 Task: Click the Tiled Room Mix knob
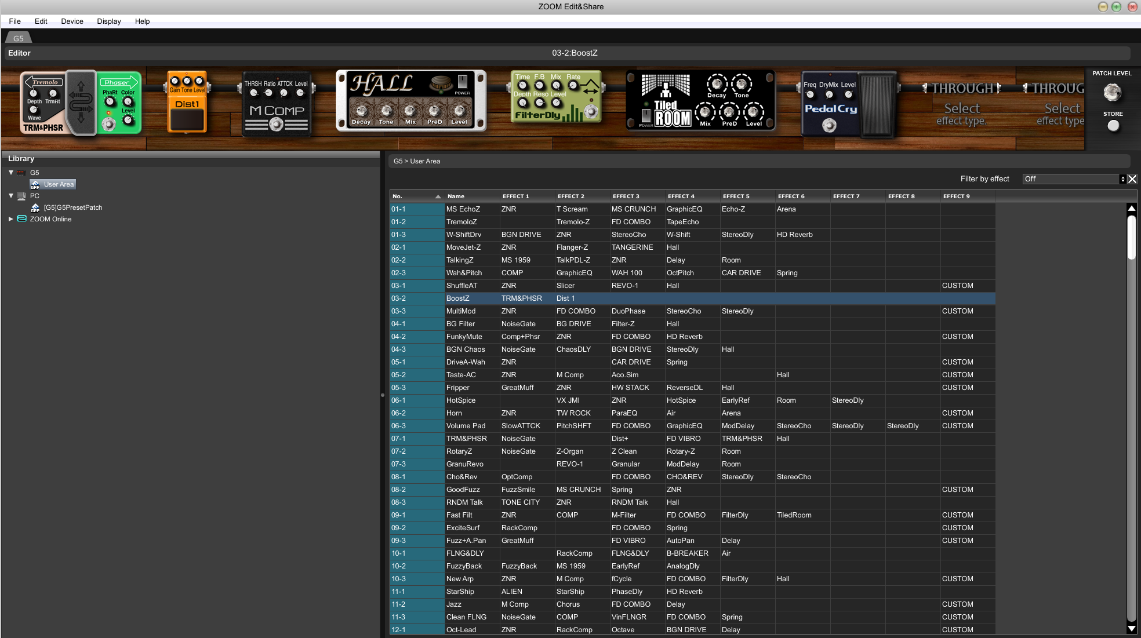[x=705, y=111]
